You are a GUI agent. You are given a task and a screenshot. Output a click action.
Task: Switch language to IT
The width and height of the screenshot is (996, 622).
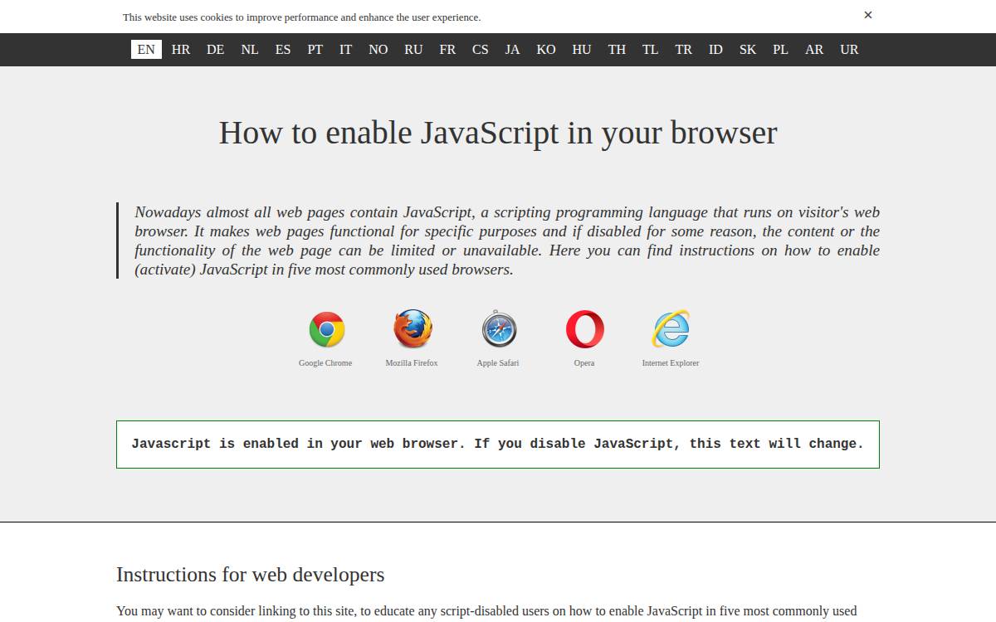click(346, 50)
